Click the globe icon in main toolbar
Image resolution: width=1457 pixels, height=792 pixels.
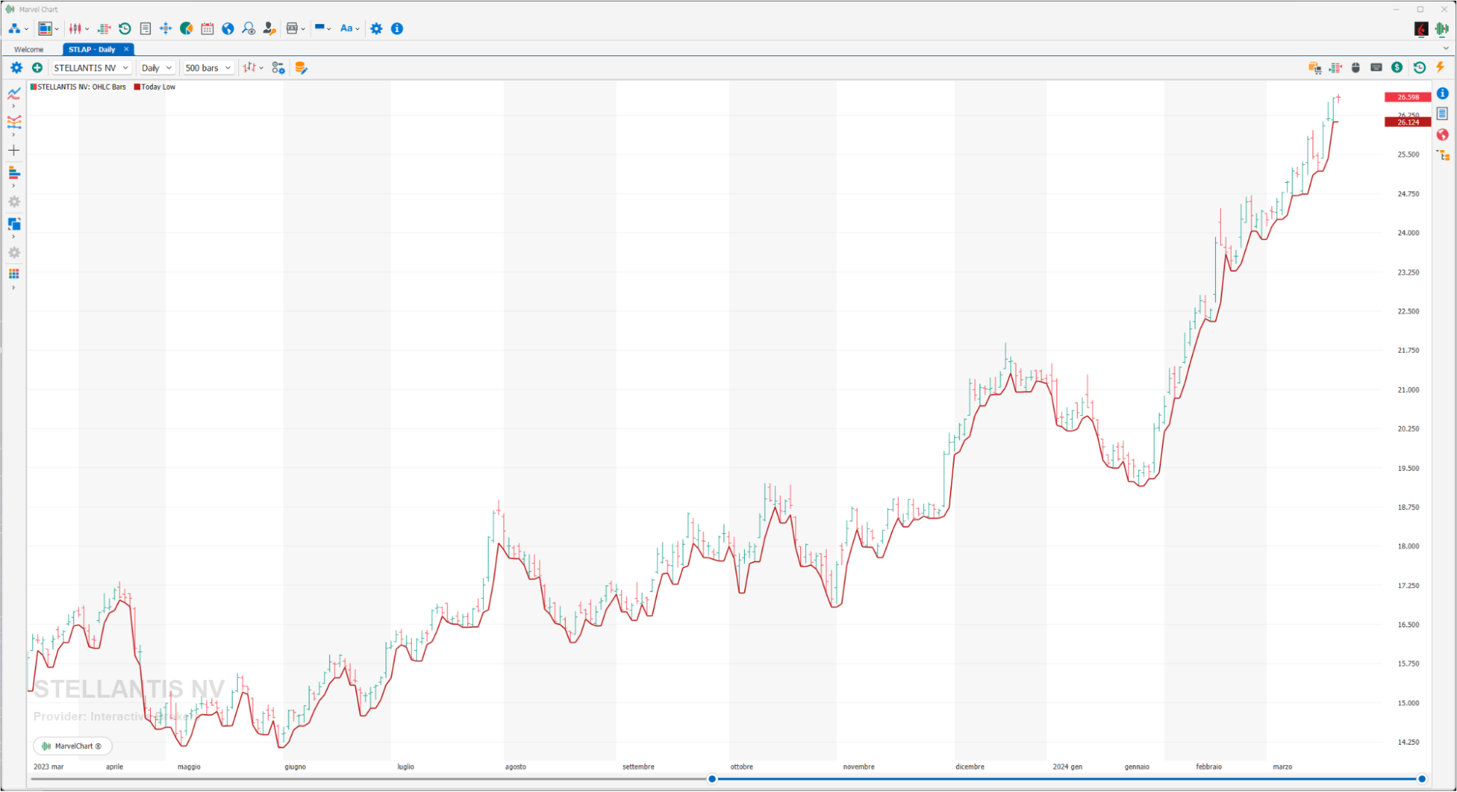(228, 28)
